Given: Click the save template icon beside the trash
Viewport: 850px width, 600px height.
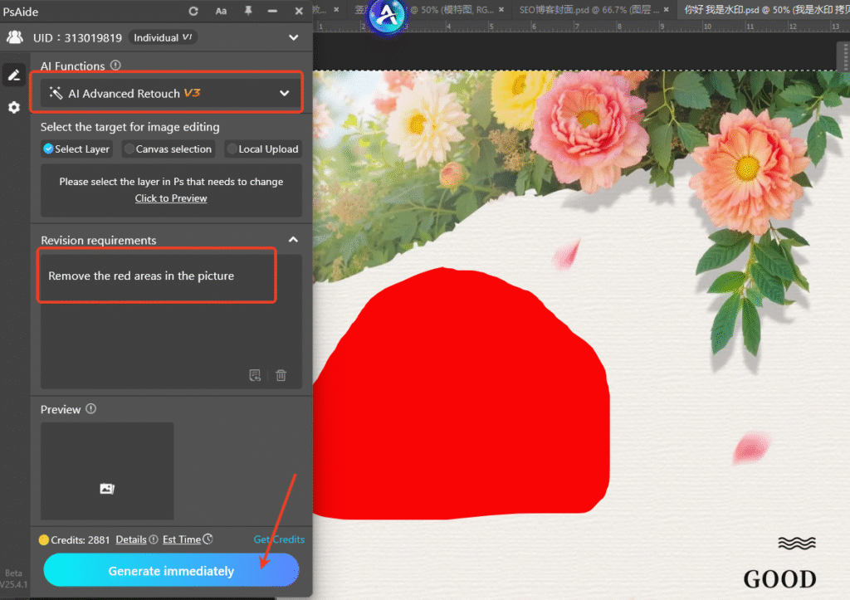Looking at the screenshot, I should 255,375.
